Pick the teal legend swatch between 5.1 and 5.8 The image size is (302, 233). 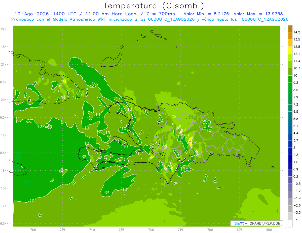point(290,122)
